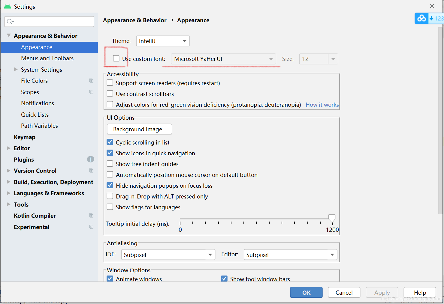The height and width of the screenshot is (304, 444).
Task: Expand the System Settings tree node
Action: 16,69
